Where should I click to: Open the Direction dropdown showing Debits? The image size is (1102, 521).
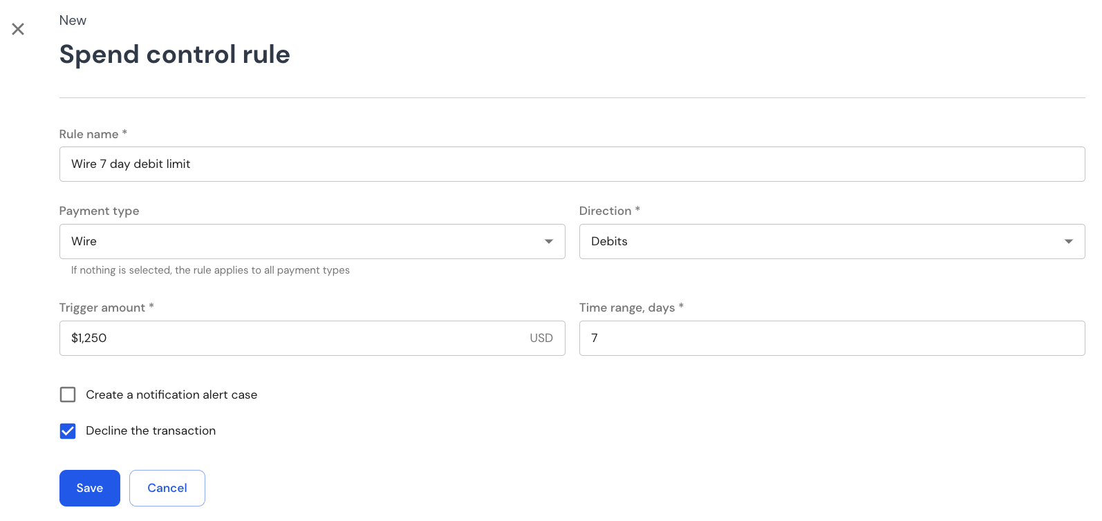tap(832, 241)
